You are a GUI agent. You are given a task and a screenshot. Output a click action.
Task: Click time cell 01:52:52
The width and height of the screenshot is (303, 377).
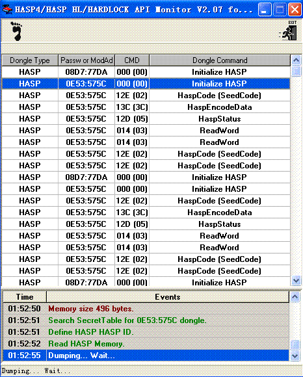coord(24,344)
